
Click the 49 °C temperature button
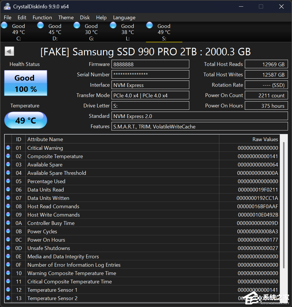tap(26, 120)
